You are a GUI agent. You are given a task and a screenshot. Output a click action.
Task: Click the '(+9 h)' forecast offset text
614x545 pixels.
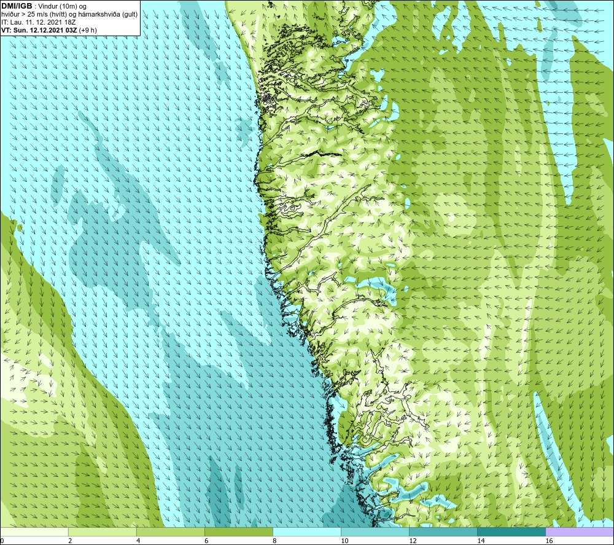point(88,30)
